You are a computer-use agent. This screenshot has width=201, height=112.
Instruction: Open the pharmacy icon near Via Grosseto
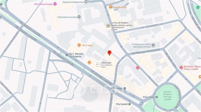click(138, 68)
